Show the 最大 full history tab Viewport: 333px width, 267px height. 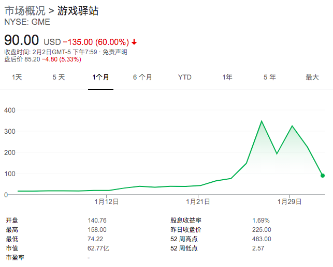pos(312,77)
